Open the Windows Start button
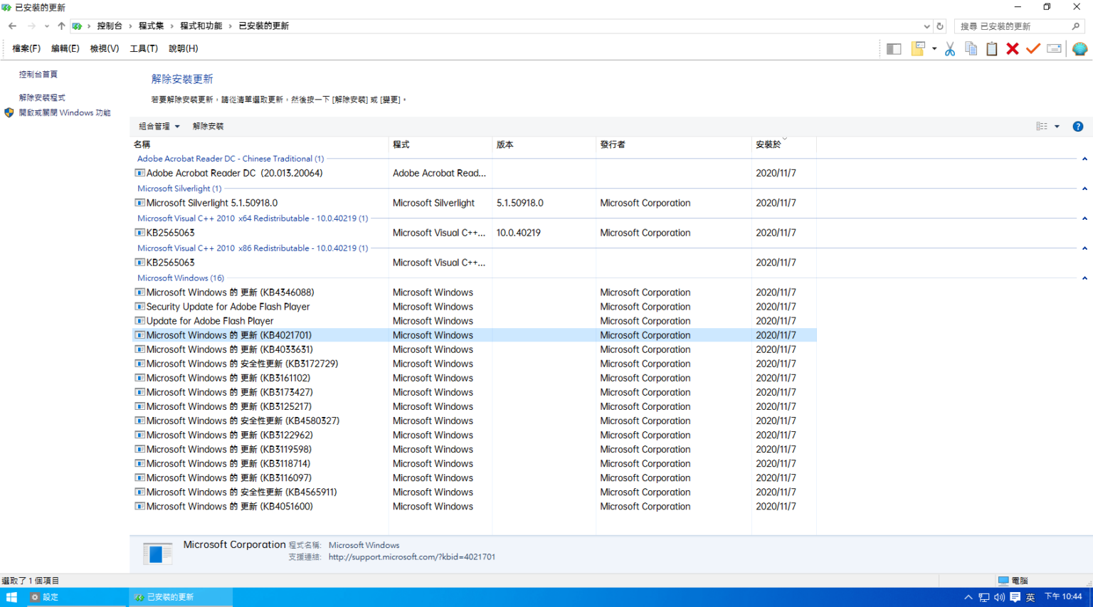Viewport: 1093px width, 607px height. pos(11,597)
